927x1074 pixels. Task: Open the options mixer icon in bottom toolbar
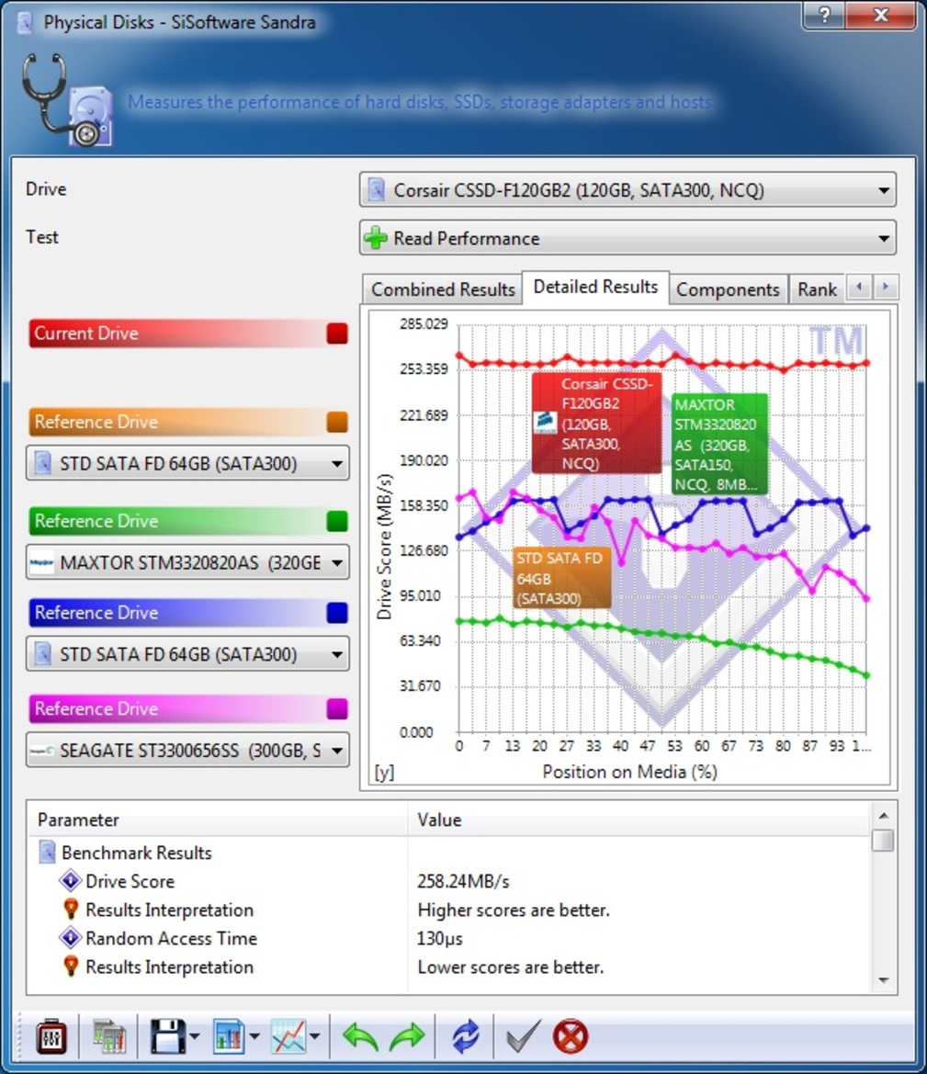[51, 1037]
